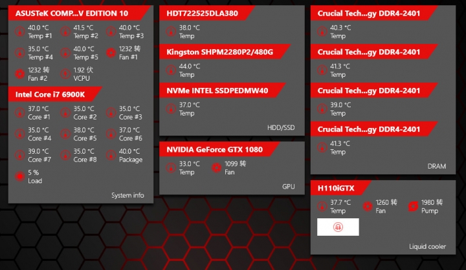Click the voltage icon beside VCPU

point(65,74)
